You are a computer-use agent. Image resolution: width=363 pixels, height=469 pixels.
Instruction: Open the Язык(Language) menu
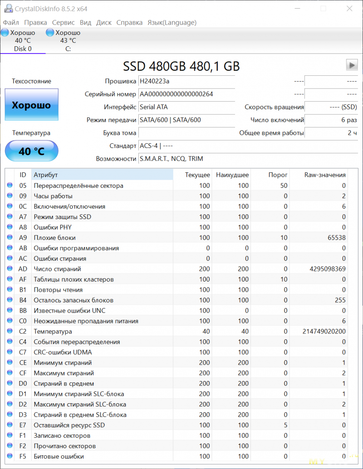pos(172,22)
